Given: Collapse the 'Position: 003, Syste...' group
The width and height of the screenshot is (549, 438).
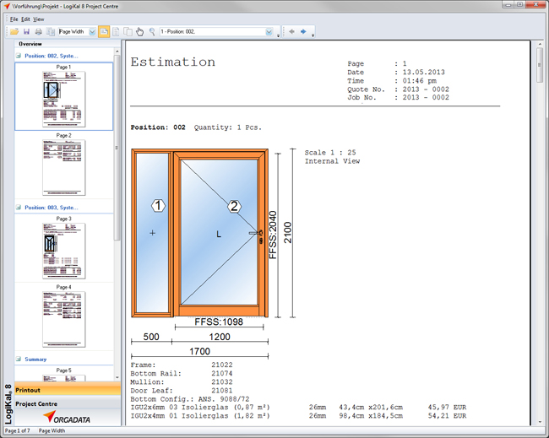Looking at the screenshot, I should (x=19, y=208).
